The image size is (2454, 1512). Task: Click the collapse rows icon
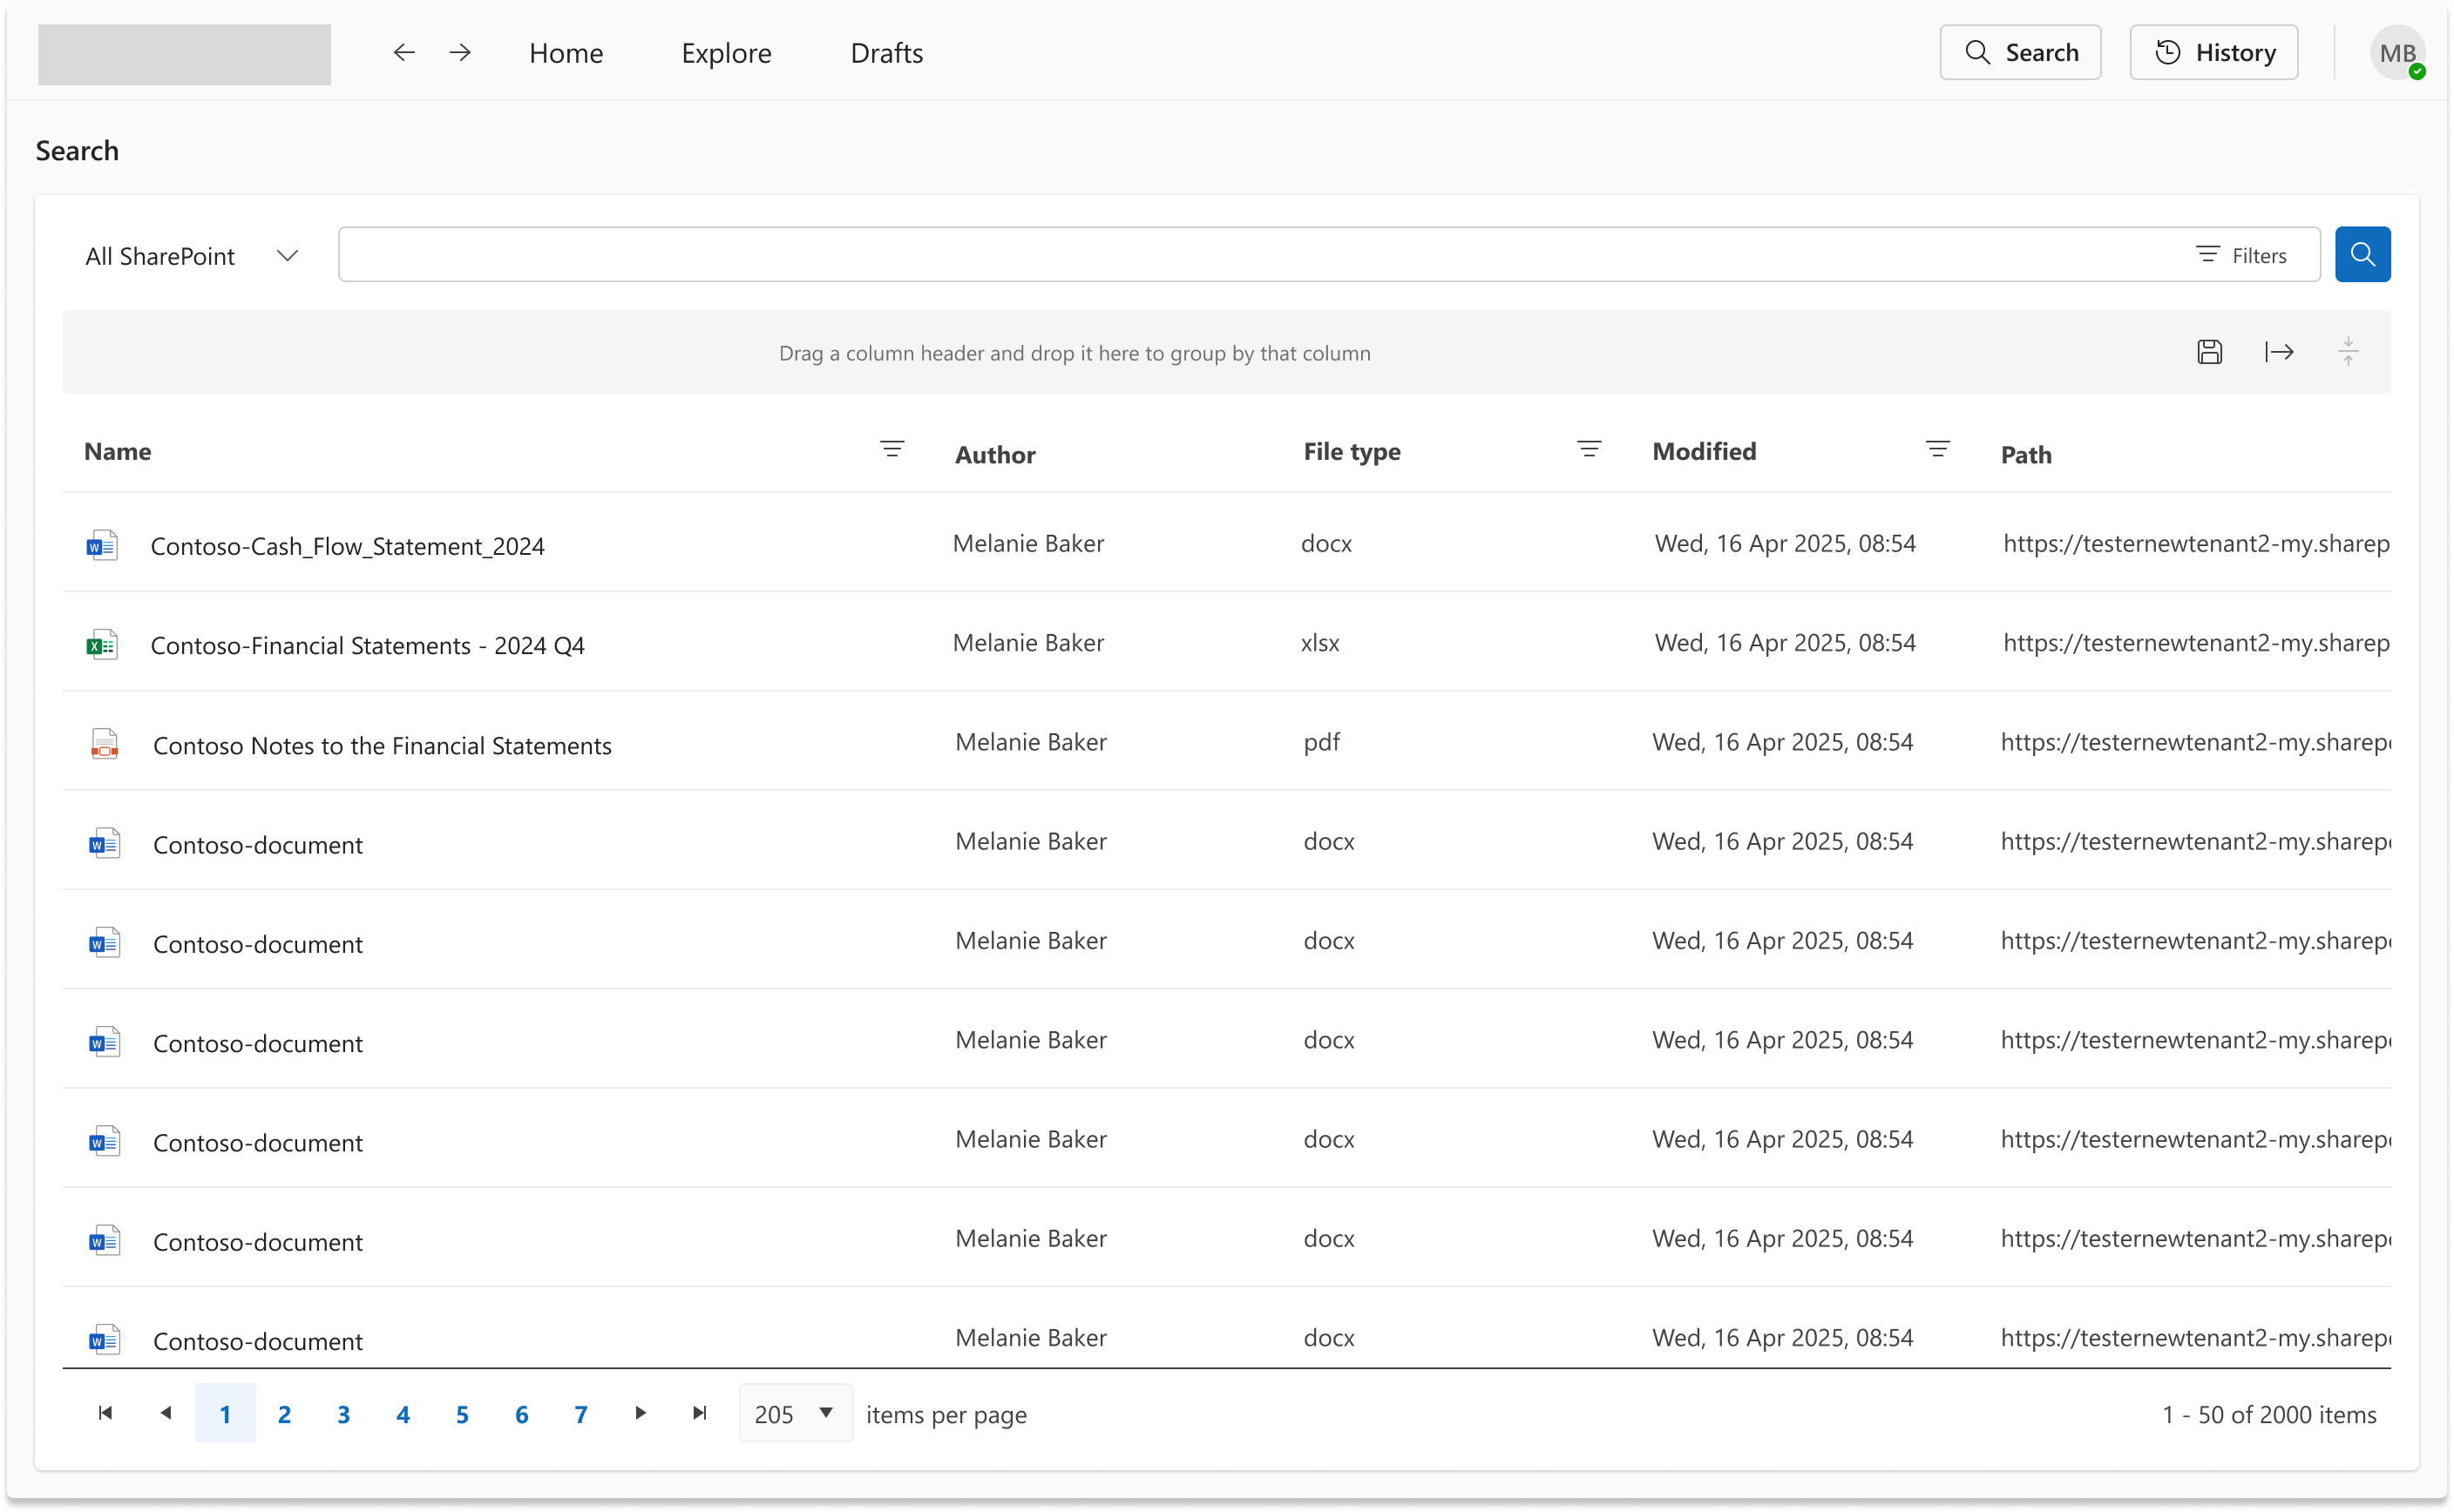[x=2348, y=352]
